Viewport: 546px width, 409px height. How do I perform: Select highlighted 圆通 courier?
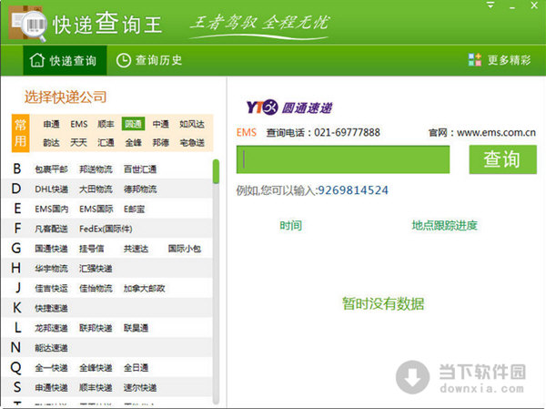click(x=133, y=124)
